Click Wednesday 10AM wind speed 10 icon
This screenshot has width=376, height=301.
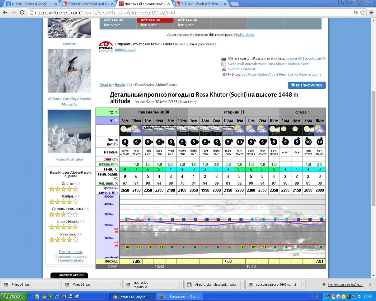click(x=320, y=142)
